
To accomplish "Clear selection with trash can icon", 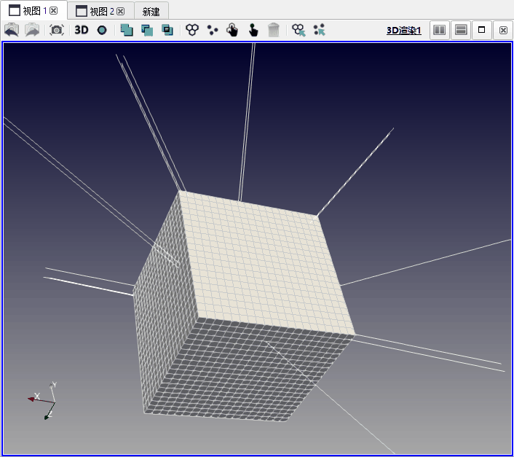I will (x=274, y=30).
